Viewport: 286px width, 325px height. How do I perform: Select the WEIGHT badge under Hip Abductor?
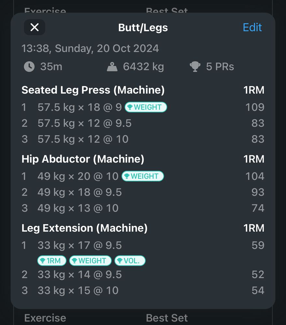click(142, 176)
